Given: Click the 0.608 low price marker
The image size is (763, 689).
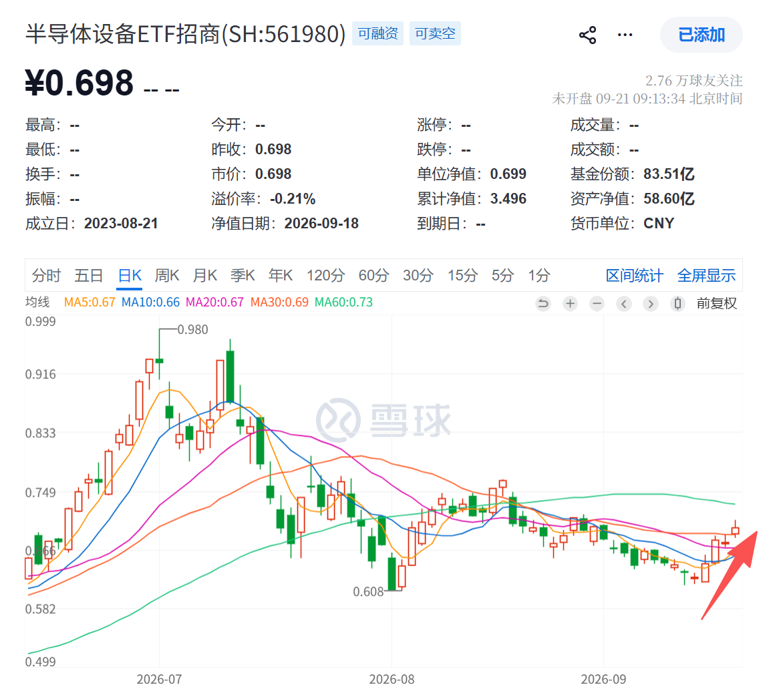Looking at the screenshot, I should coord(368,592).
